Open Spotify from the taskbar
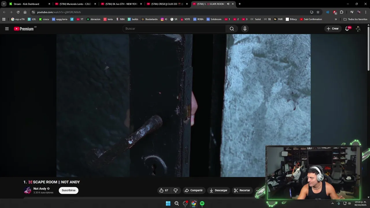Image resolution: width=370 pixels, height=208 pixels. tap(202, 203)
